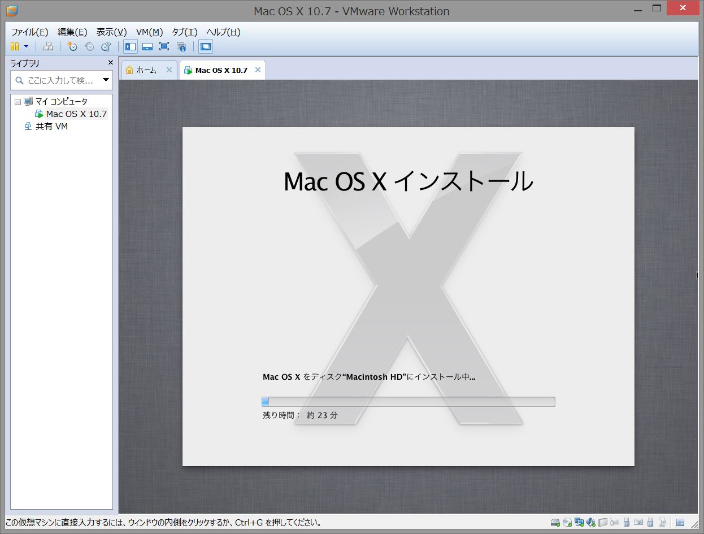Open the snapshot manager
Viewport: 704px width, 534px height.
tap(106, 46)
